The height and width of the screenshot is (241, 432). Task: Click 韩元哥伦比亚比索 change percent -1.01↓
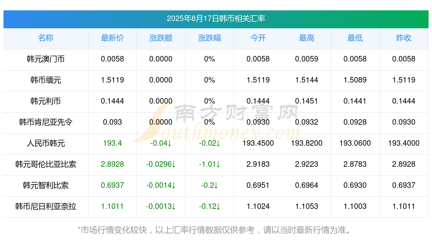point(209,164)
